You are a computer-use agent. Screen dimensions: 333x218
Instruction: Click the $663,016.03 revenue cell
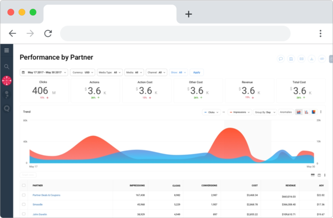289,197
